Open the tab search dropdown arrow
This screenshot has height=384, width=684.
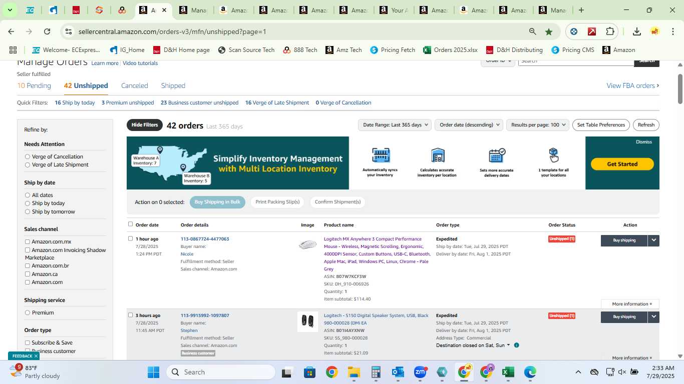pyautogui.click(x=10, y=10)
